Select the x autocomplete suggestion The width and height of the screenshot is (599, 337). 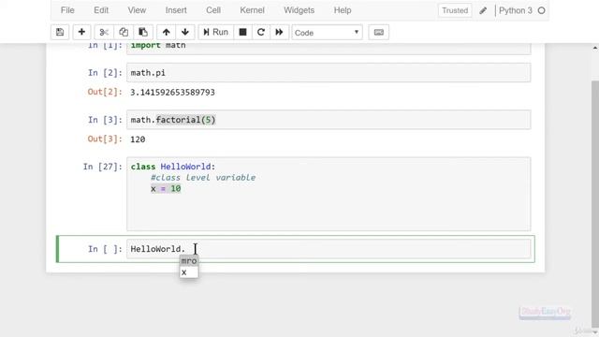pos(189,272)
